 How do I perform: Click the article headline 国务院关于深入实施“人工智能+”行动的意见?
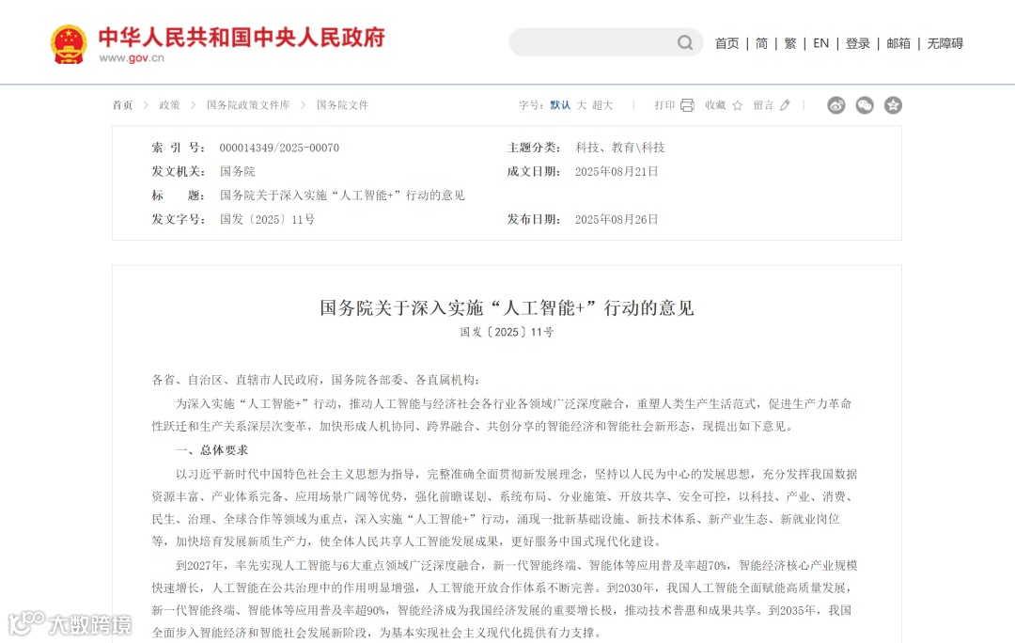click(x=507, y=307)
